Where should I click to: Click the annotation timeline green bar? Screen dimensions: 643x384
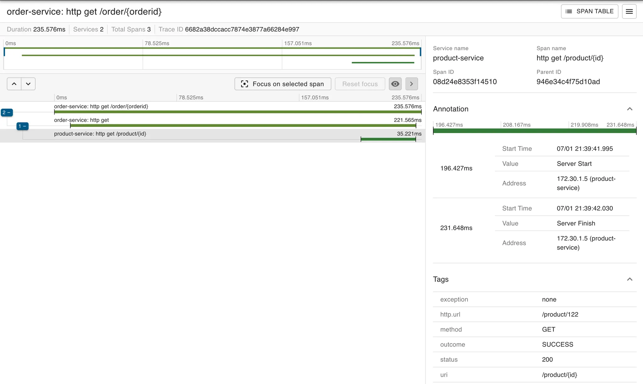pos(534,131)
